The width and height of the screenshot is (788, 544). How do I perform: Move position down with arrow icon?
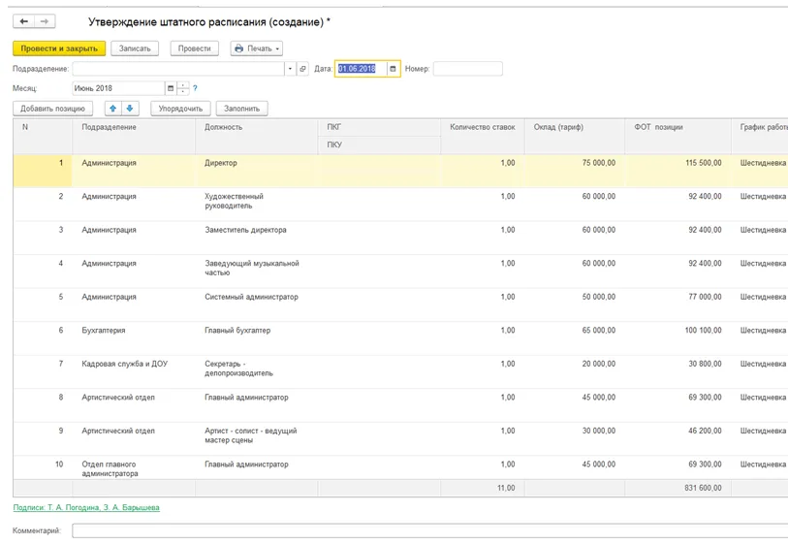click(130, 109)
